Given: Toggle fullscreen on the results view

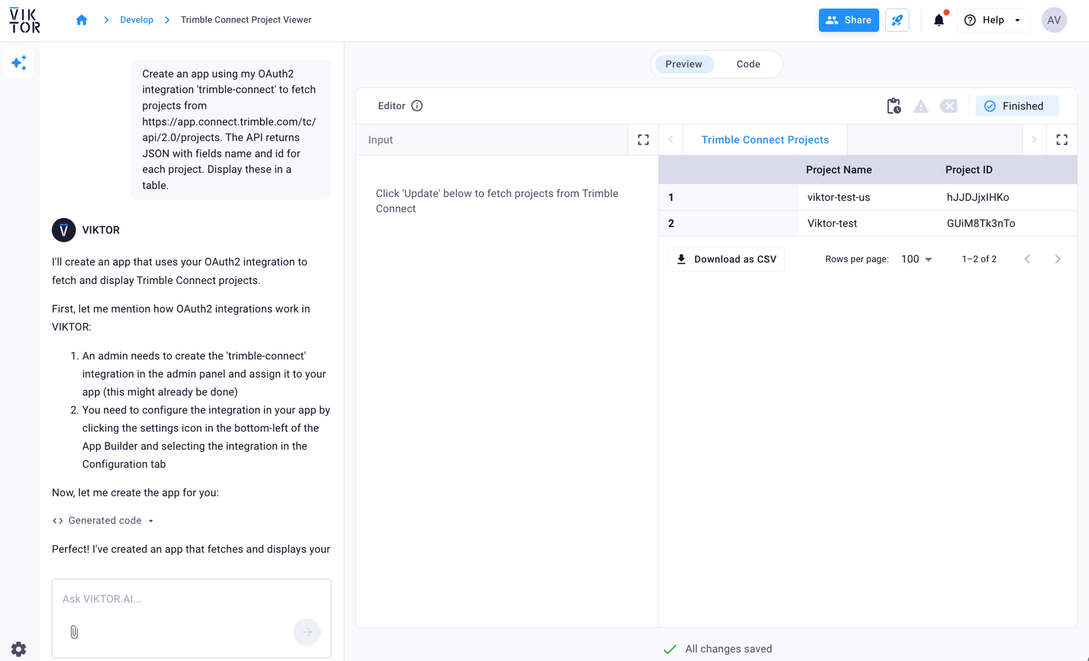Looking at the screenshot, I should point(1062,140).
